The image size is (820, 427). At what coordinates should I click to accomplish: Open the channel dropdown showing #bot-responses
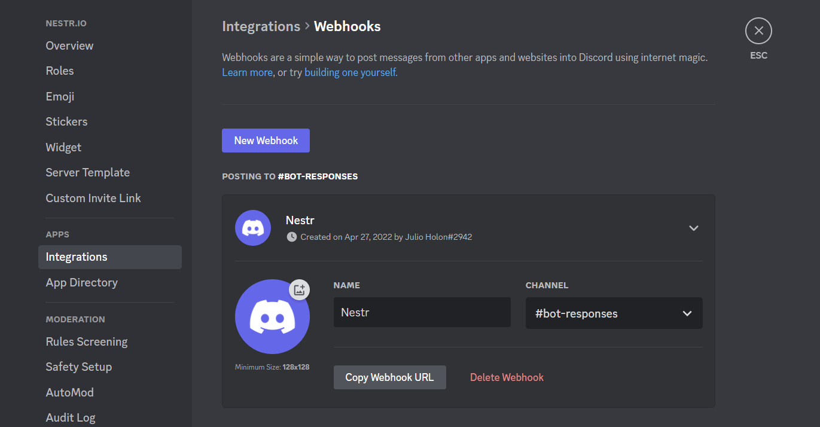614,313
